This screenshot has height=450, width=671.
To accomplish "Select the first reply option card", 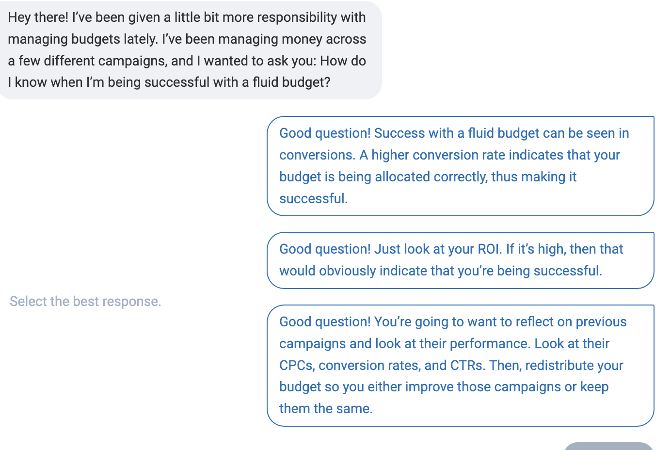I will tap(460, 166).
